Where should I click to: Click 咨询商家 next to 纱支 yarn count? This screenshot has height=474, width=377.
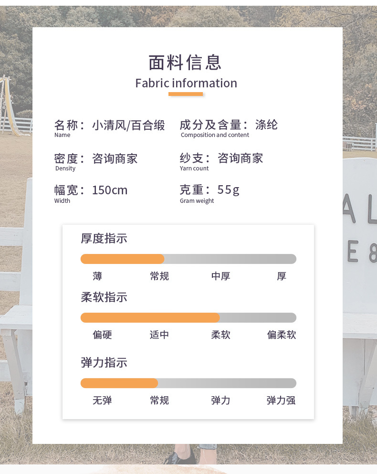point(241,158)
